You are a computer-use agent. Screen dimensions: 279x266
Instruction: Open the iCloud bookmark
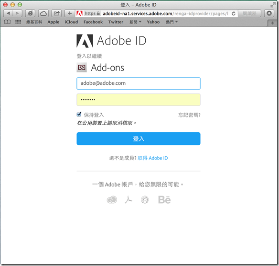point(71,22)
